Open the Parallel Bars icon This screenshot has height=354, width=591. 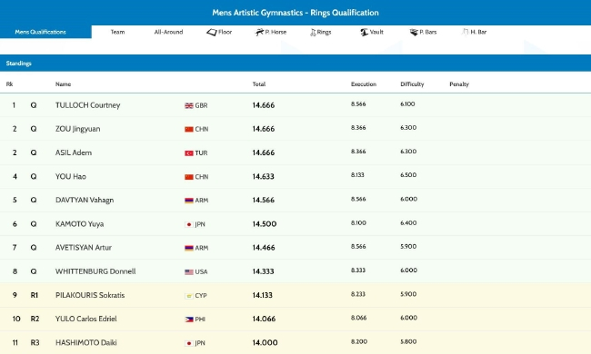[x=414, y=33]
